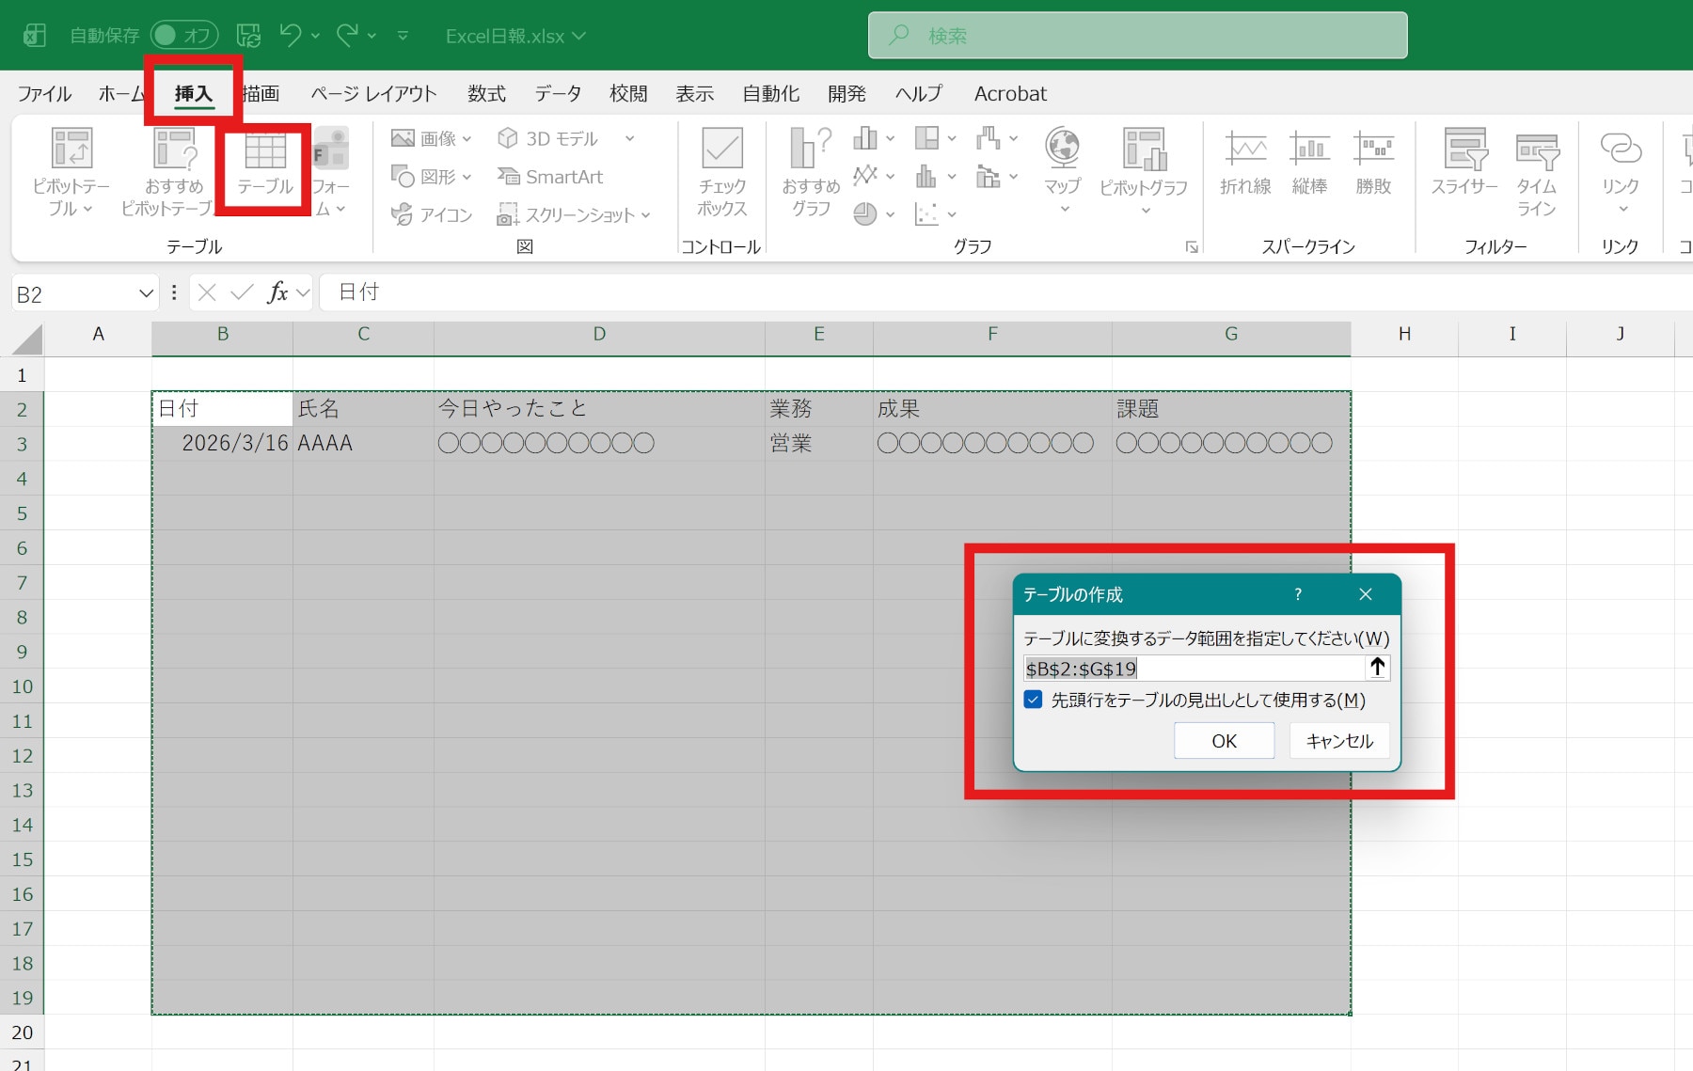Click the Table icon in ribbon
Viewport: 1693px width, 1071px height.
[265, 165]
